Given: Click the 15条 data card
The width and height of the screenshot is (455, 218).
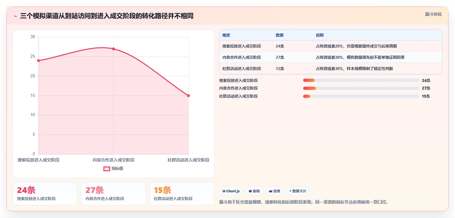Looking at the screenshot, I should 182,193.
